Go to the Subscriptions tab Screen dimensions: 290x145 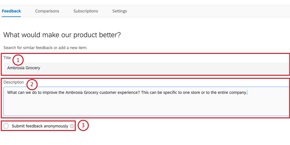click(86, 11)
